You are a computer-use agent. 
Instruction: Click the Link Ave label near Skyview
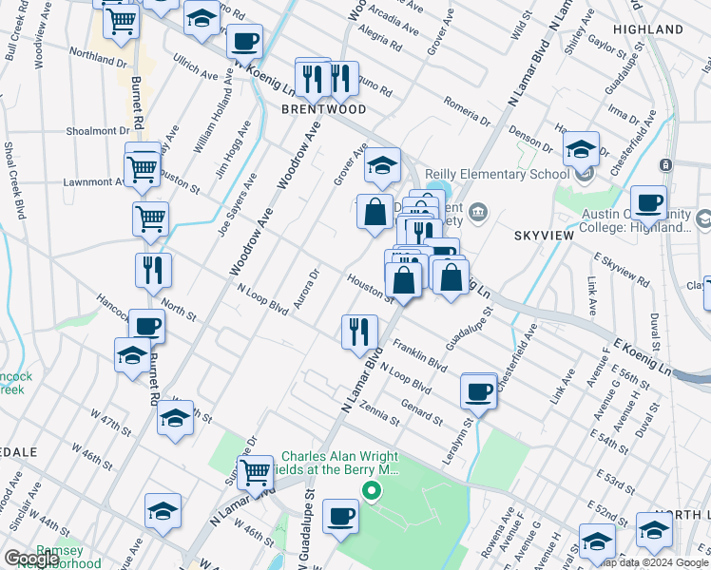[591, 295]
